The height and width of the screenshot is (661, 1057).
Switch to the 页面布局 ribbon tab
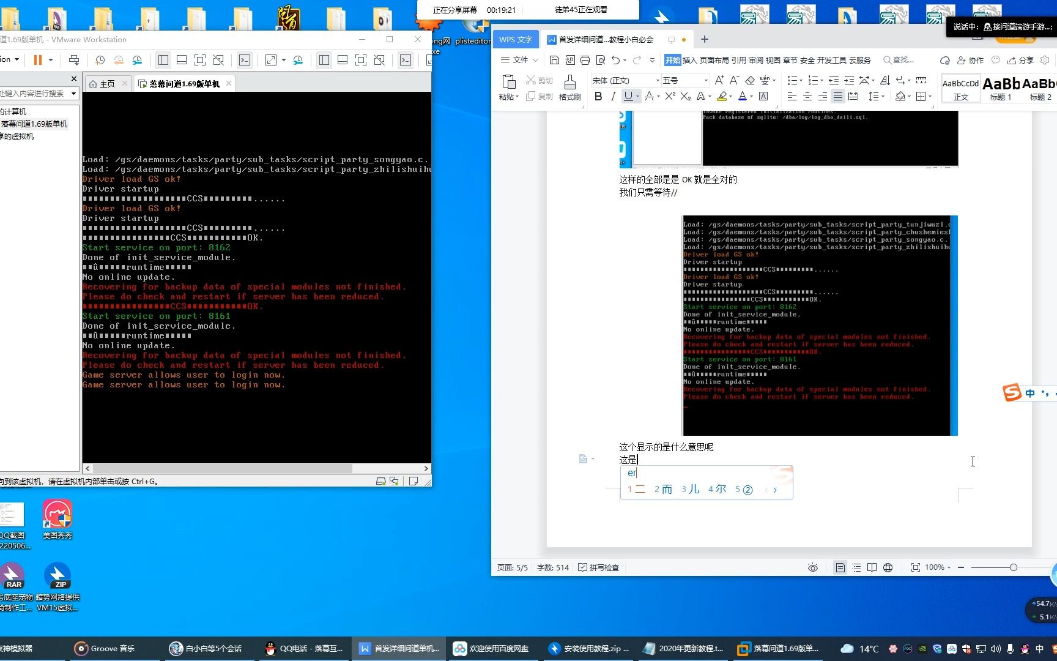[714, 60]
